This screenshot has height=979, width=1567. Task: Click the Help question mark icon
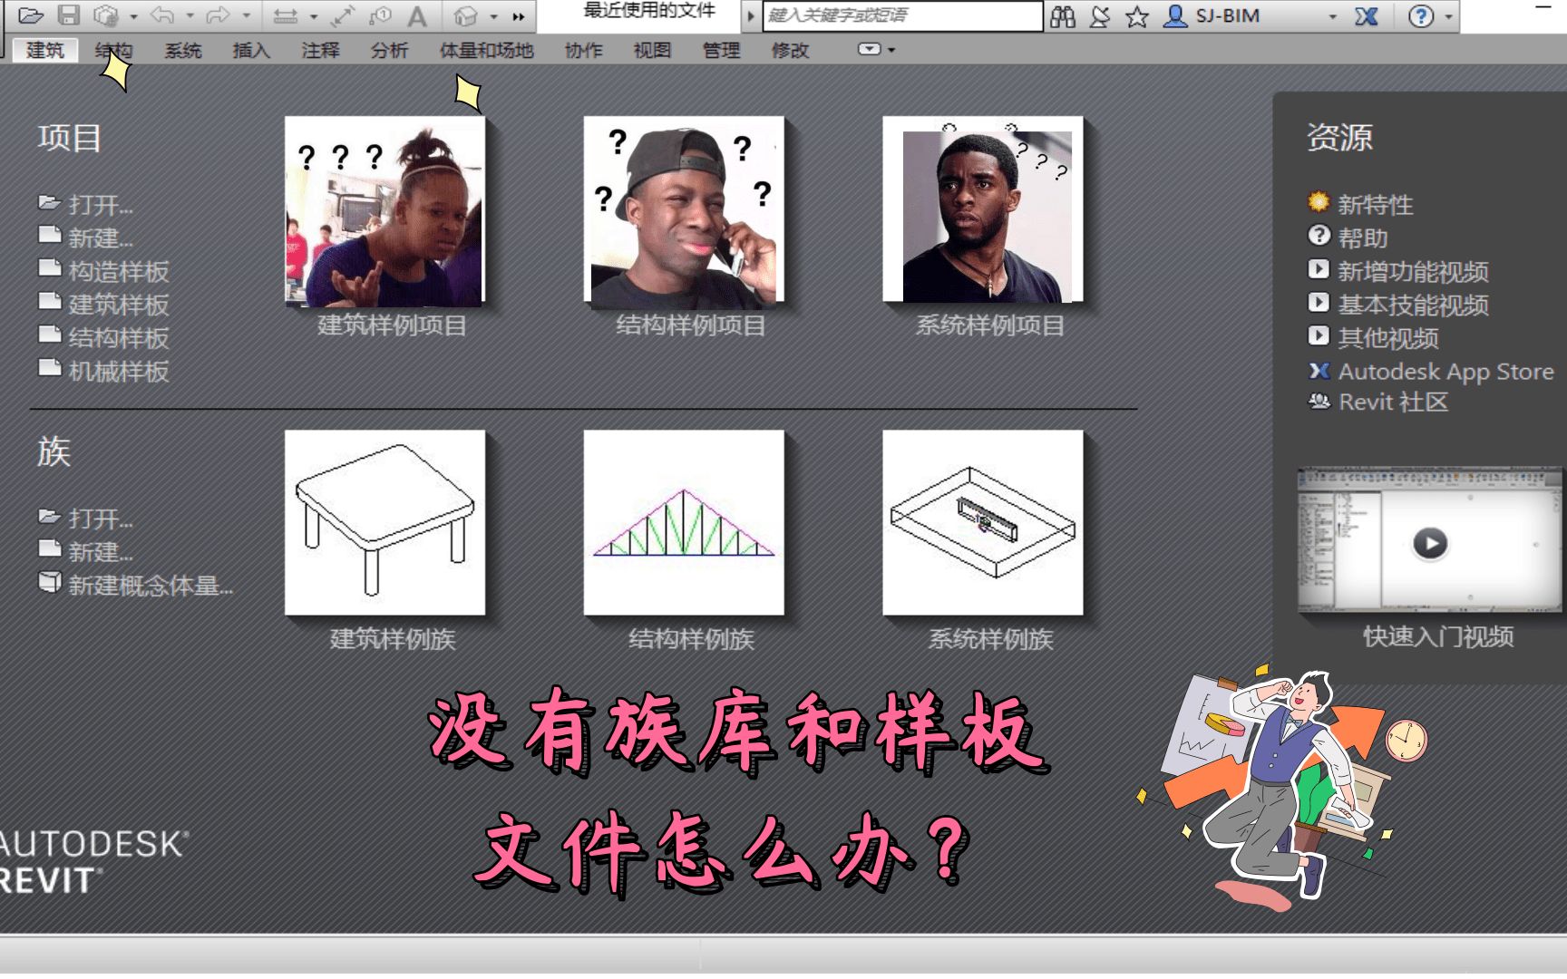coord(1421,16)
